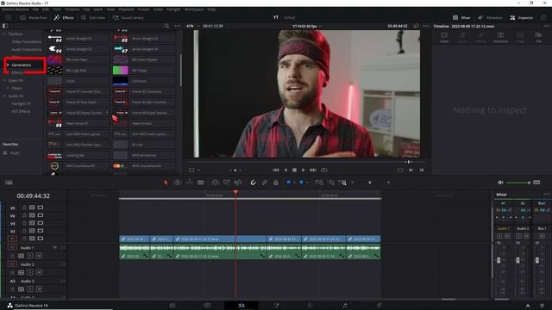The height and width of the screenshot is (310, 552).
Task: Disable the V3 video track
Action: (x=41, y=223)
